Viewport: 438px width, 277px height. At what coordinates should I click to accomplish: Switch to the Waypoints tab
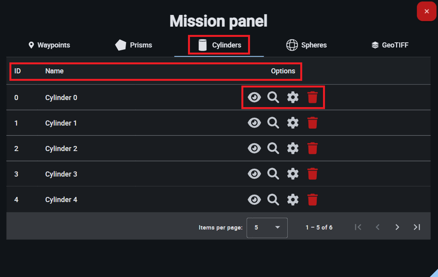(49, 45)
